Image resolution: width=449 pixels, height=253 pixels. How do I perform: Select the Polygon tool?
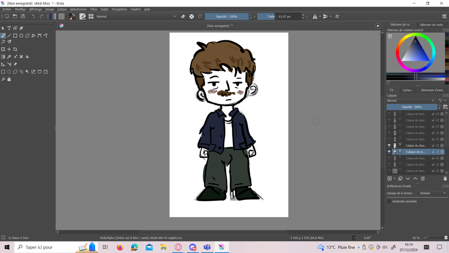coord(27,36)
